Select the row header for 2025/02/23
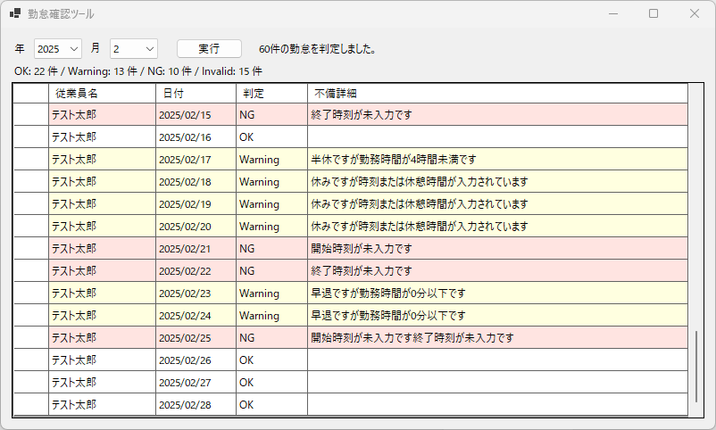Viewport: 716px width, 430px height. pos(30,294)
